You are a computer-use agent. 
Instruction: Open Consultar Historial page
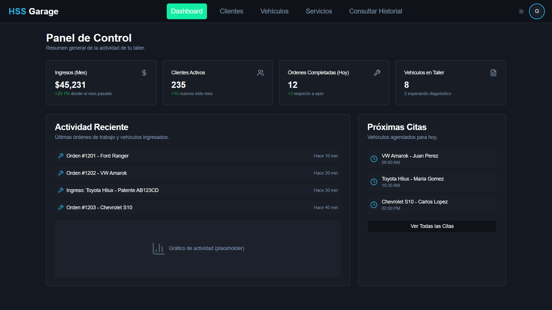tap(375, 11)
